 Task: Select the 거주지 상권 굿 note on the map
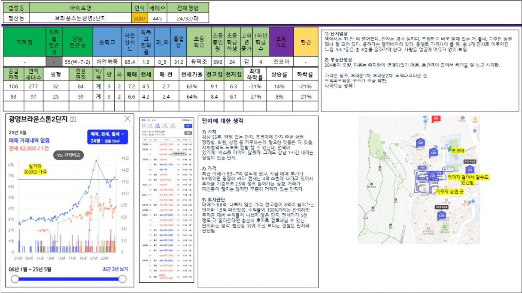point(449,193)
